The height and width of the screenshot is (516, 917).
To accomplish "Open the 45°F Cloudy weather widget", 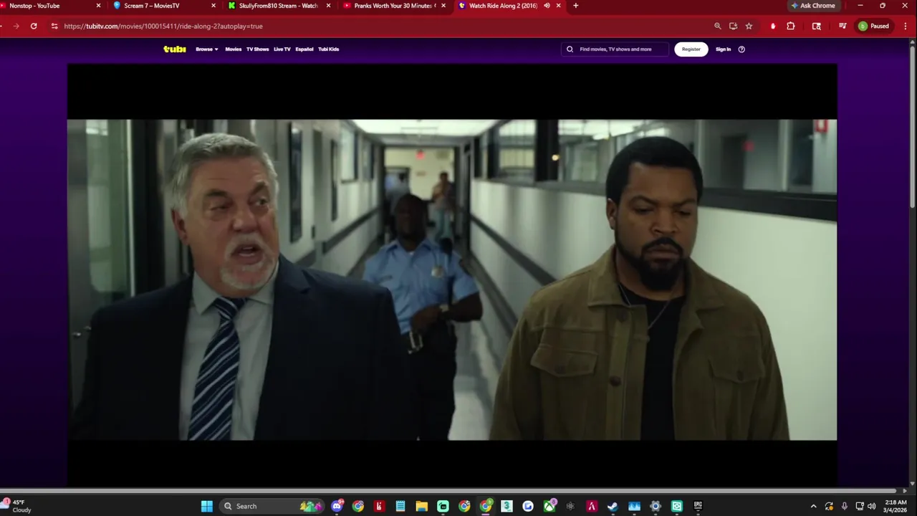I will [17, 506].
